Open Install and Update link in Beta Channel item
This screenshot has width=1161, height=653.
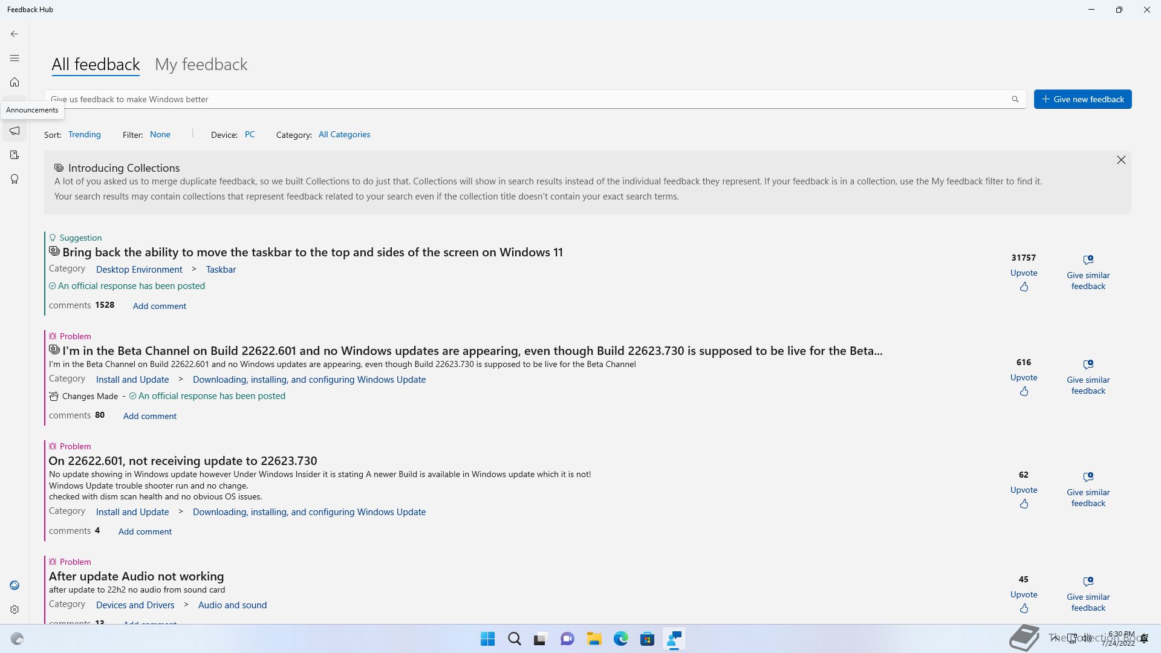(132, 379)
